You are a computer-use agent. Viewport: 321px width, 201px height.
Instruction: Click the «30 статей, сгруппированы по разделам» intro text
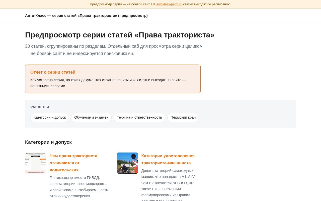[x=114, y=50]
